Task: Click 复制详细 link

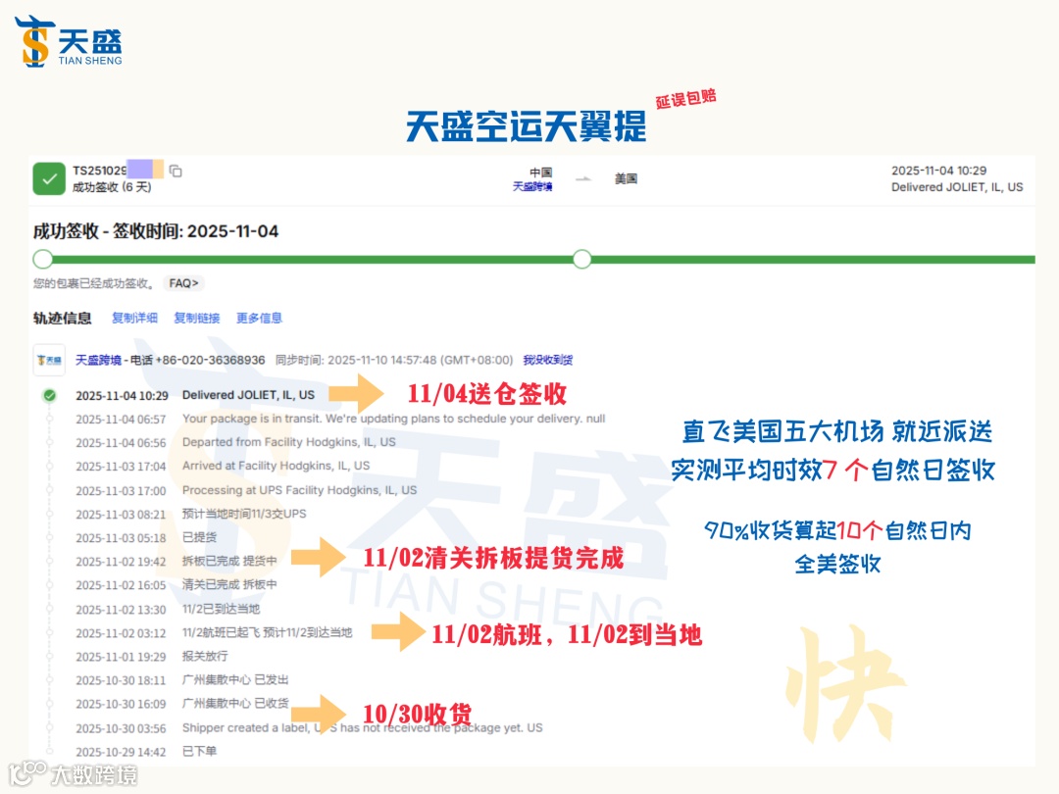Action: pos(134,318)
